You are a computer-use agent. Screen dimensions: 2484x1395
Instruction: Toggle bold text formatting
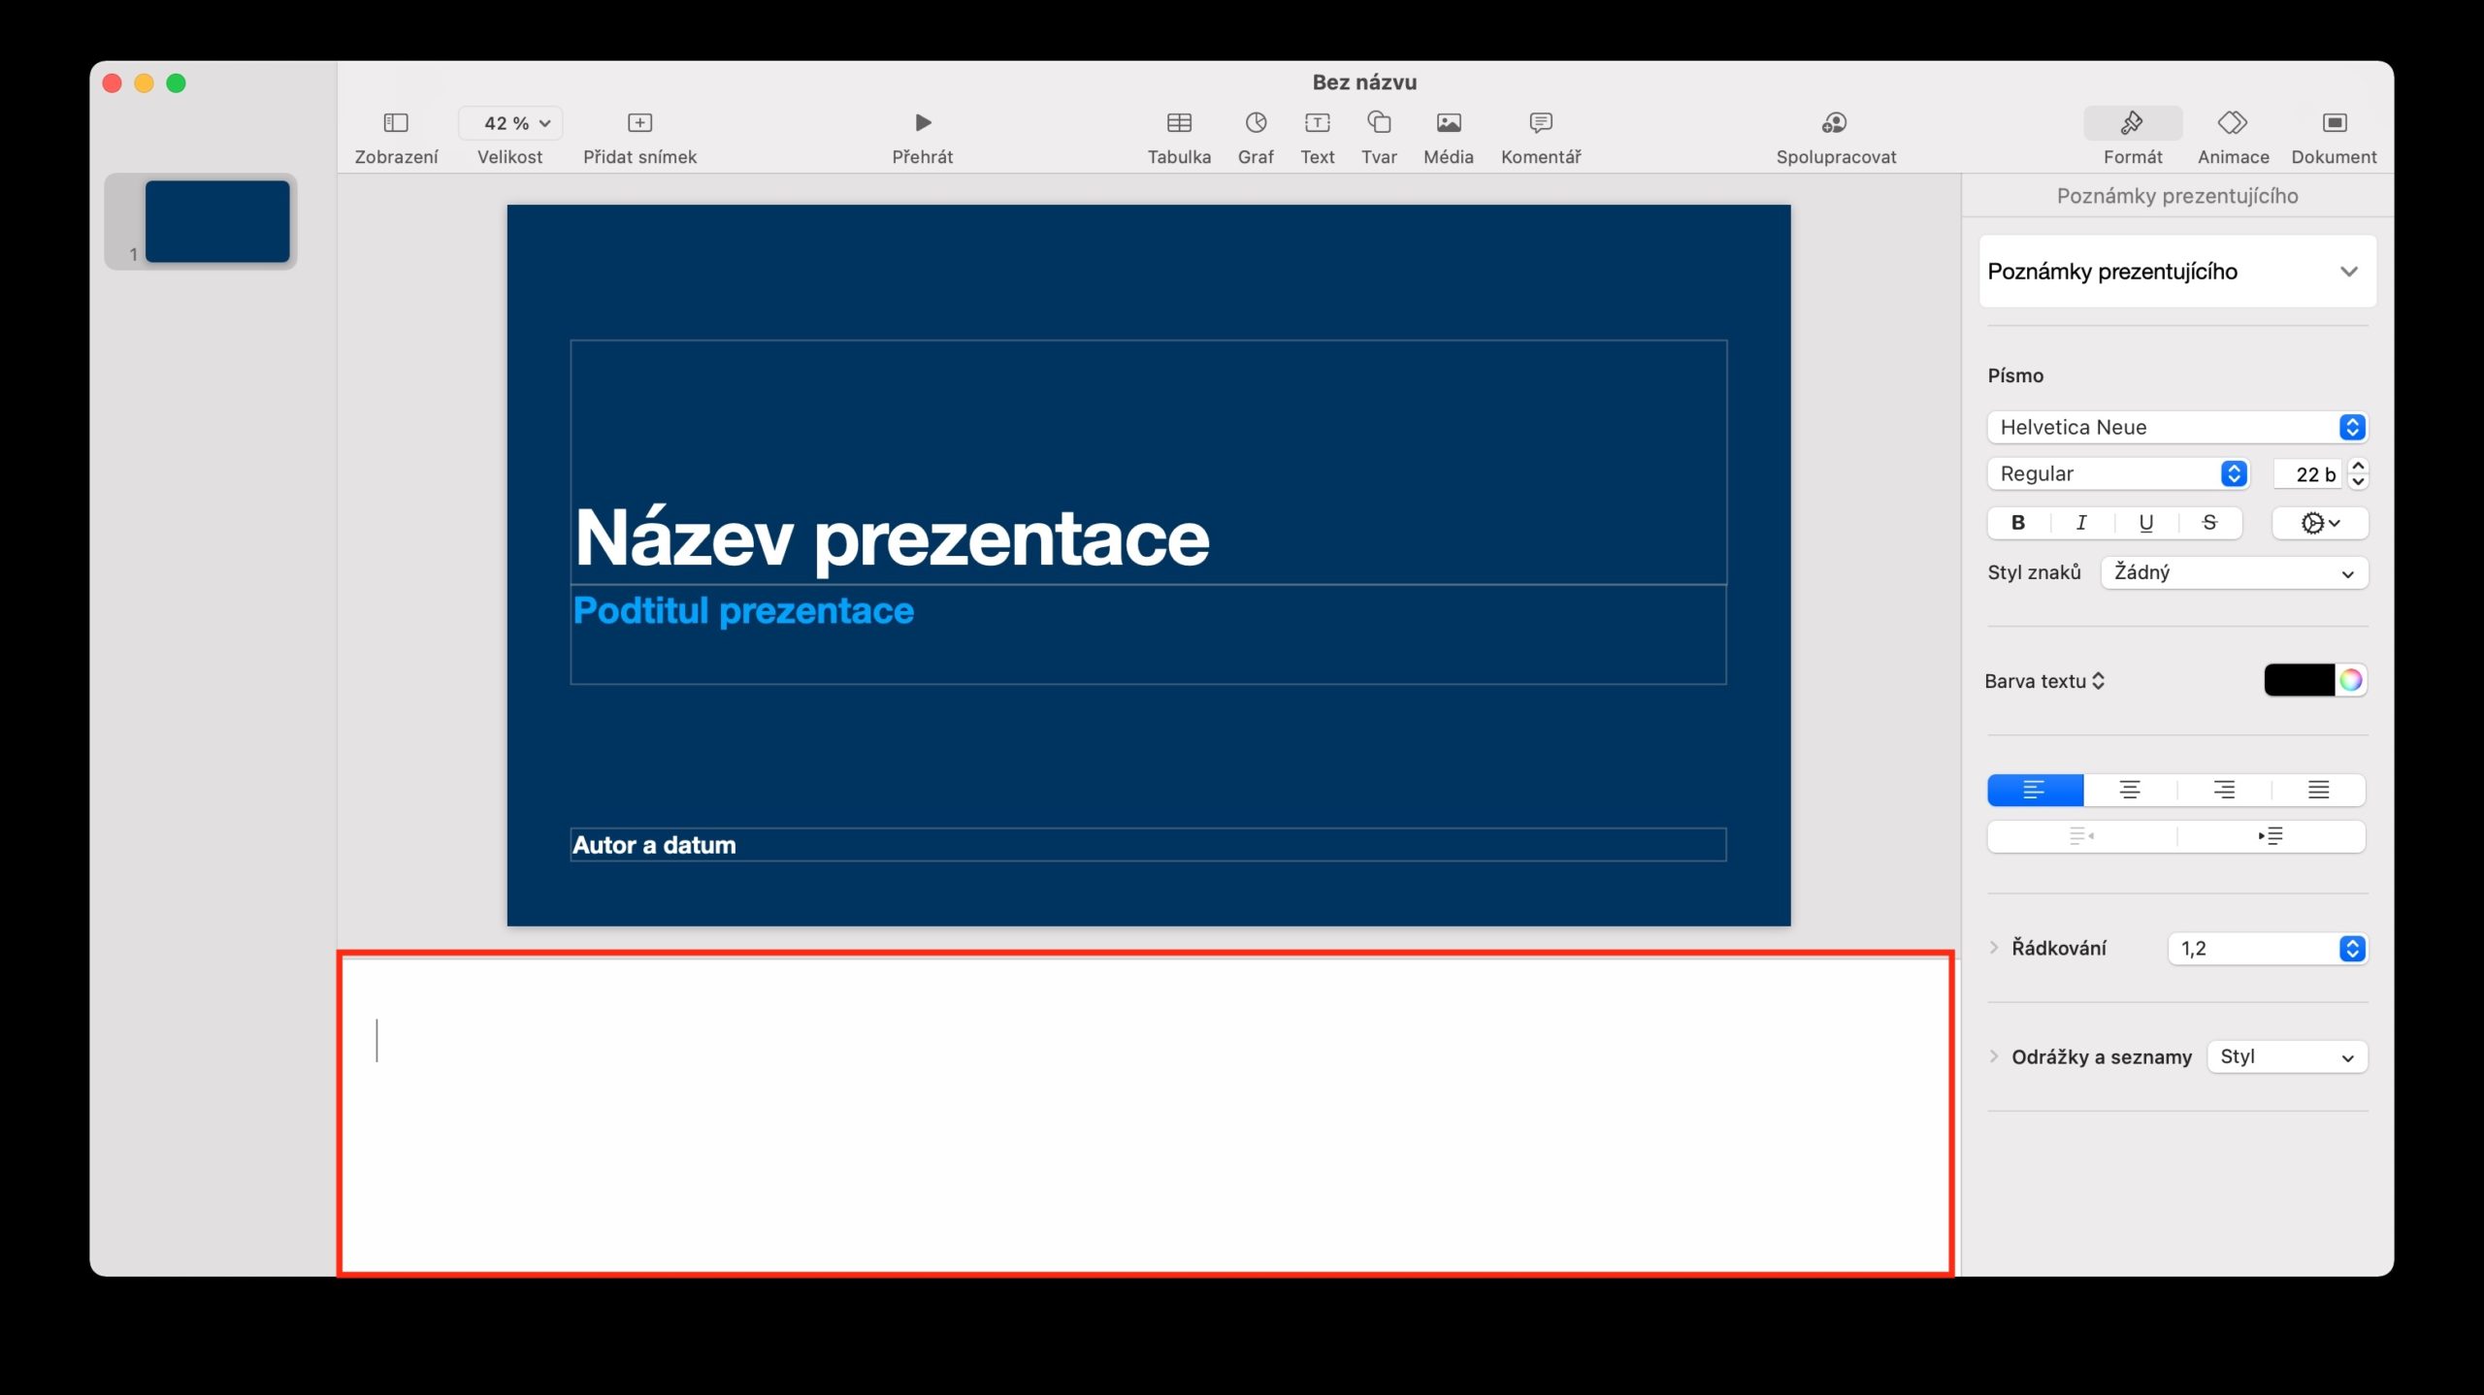point(2016,523)
